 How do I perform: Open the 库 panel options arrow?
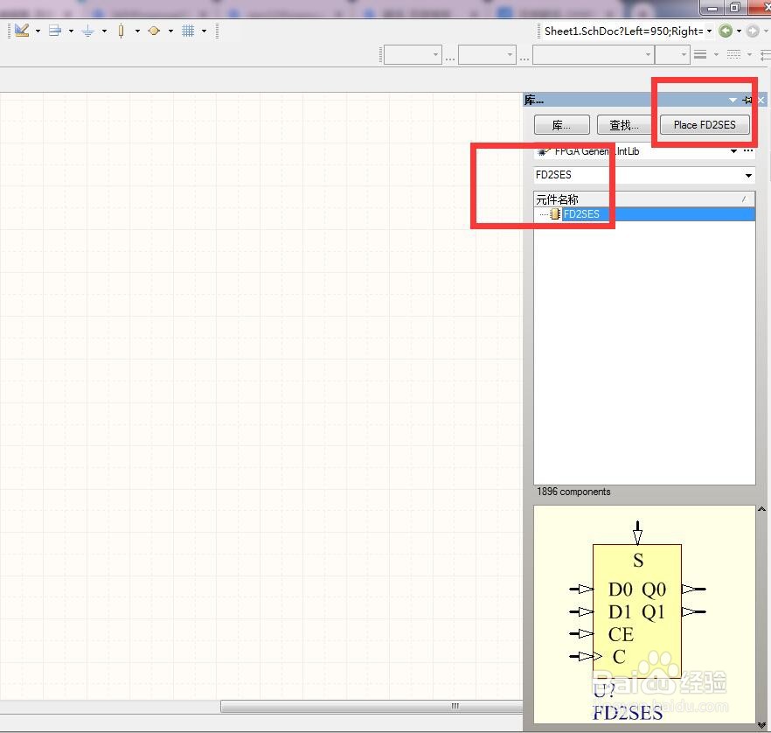pyautogui.click(x=733, y=100)
